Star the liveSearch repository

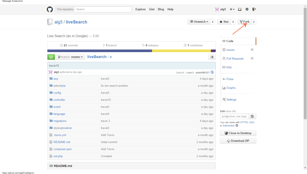tap(224, 22)
